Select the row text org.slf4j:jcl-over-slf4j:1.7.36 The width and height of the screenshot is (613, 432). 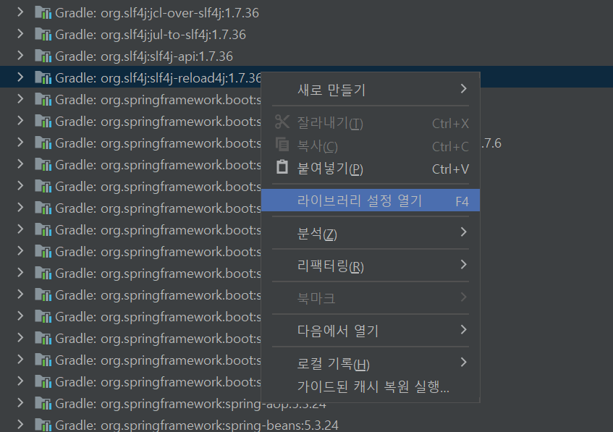pos(179,13)
